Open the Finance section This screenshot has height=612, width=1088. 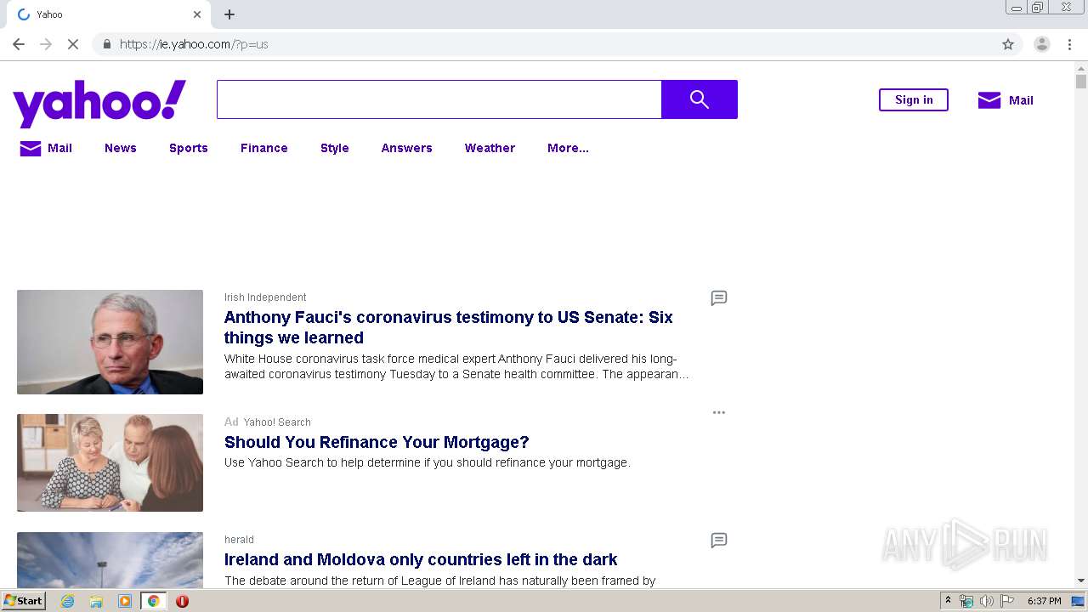point(264,148)
